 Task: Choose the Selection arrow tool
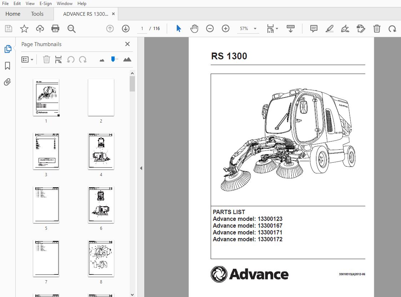pos(179,29)
